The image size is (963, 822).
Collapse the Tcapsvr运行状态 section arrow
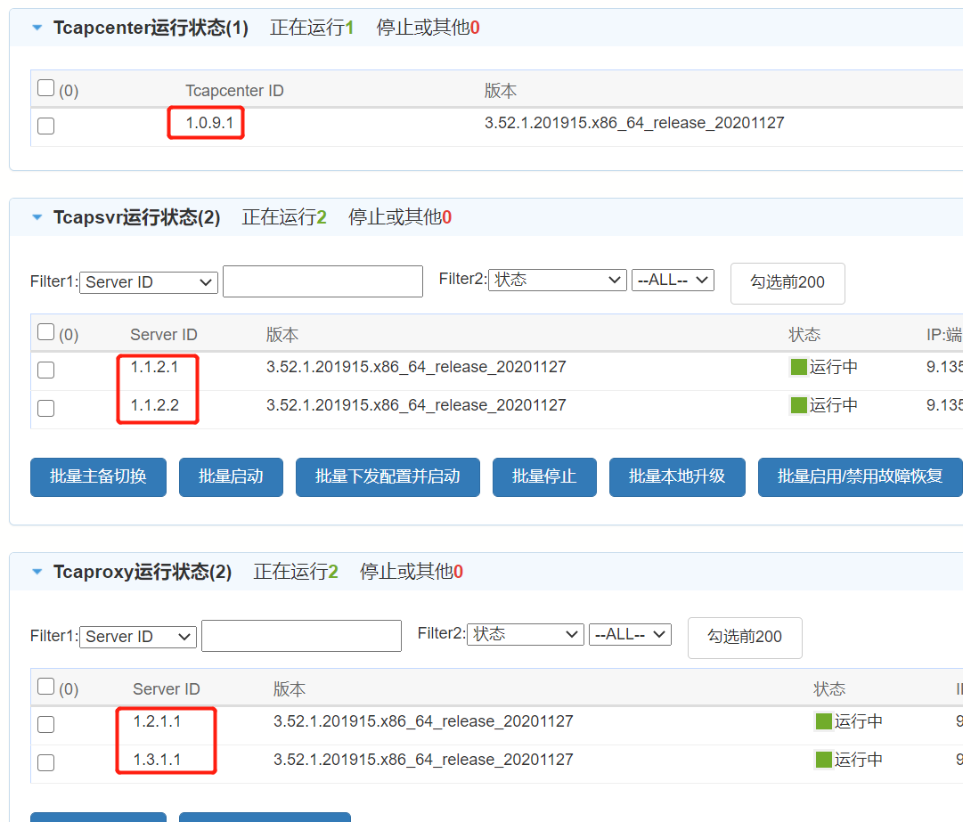tap(37, 217)
